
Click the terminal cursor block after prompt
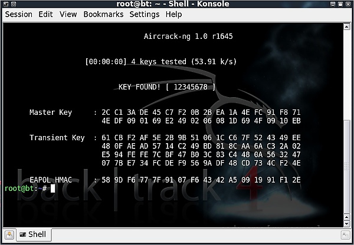[53, 188]
